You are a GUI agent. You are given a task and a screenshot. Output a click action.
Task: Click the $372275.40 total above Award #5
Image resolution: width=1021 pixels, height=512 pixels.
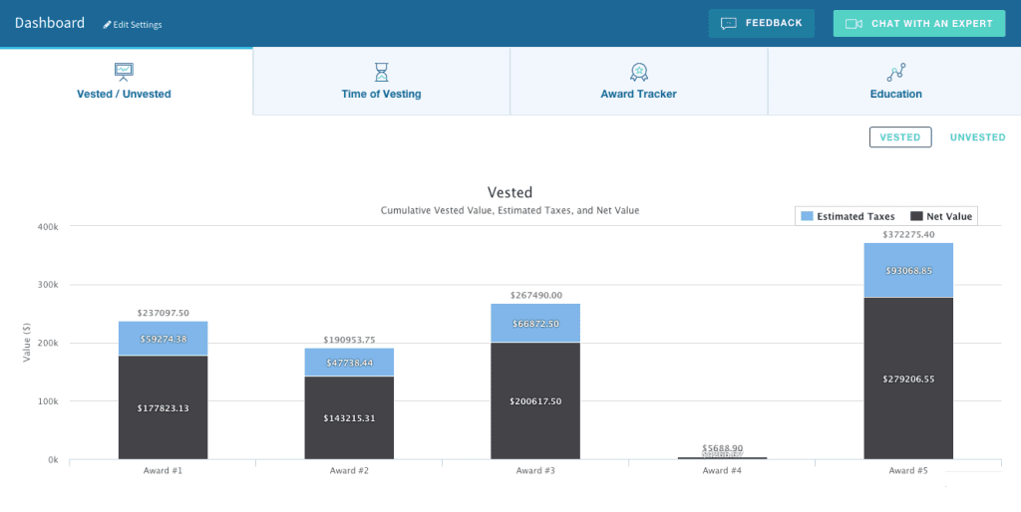(908, 235)
